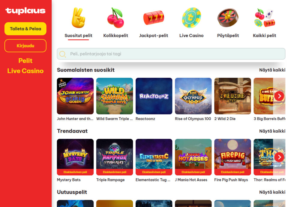Click Näytä kaikki next to Uutuuspelit
This screenshot has width=288, height=207.
272,192
